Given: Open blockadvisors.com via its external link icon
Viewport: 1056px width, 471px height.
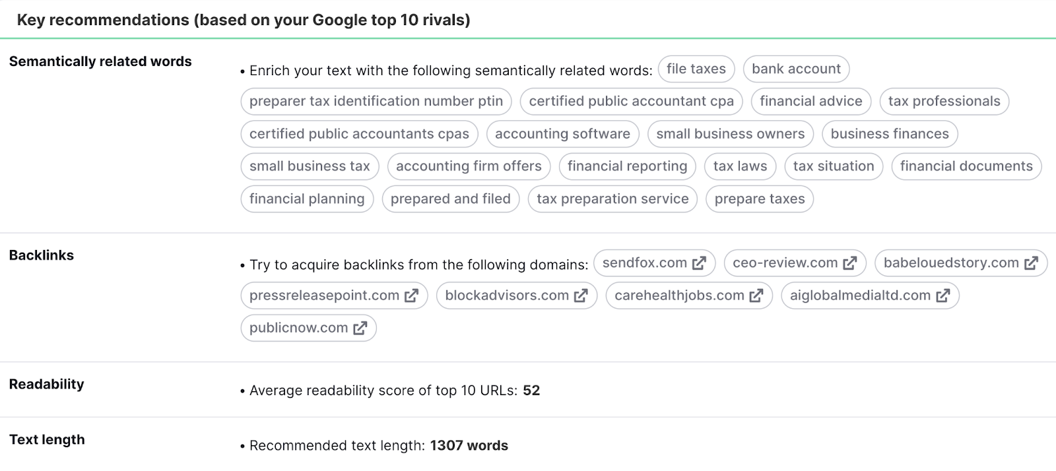Looking at the screenshot, I should click(580, 295).
